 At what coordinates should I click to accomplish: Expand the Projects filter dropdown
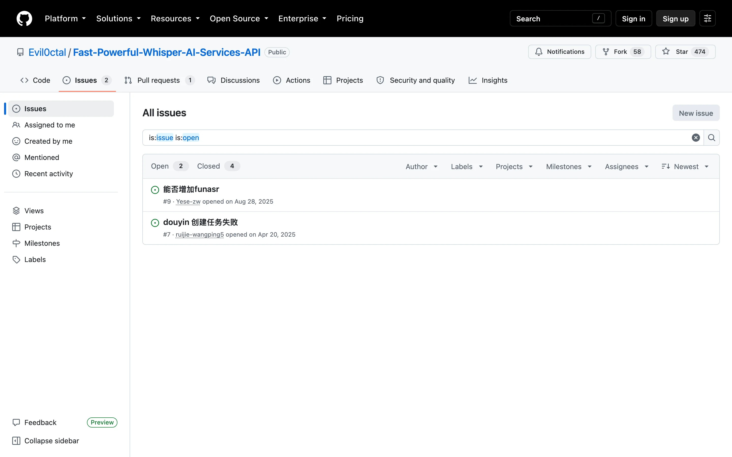(514, 167)
